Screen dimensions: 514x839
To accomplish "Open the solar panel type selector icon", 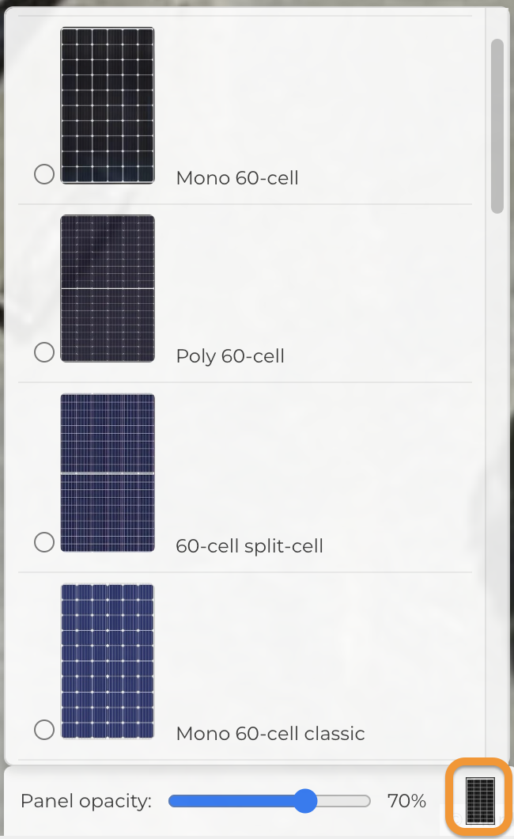I will coord(480,800).
